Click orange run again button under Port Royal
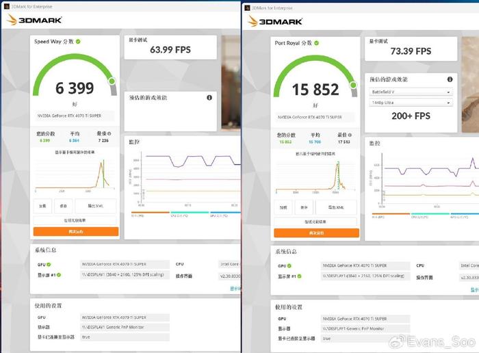 tap(316, 233)
